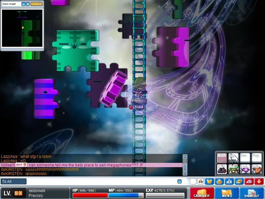Click the red HP bar

coord(90,195)
